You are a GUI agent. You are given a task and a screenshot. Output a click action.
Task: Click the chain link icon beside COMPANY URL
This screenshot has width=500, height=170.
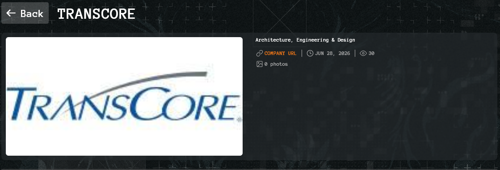pyautogui.click(x=260, y=53)
